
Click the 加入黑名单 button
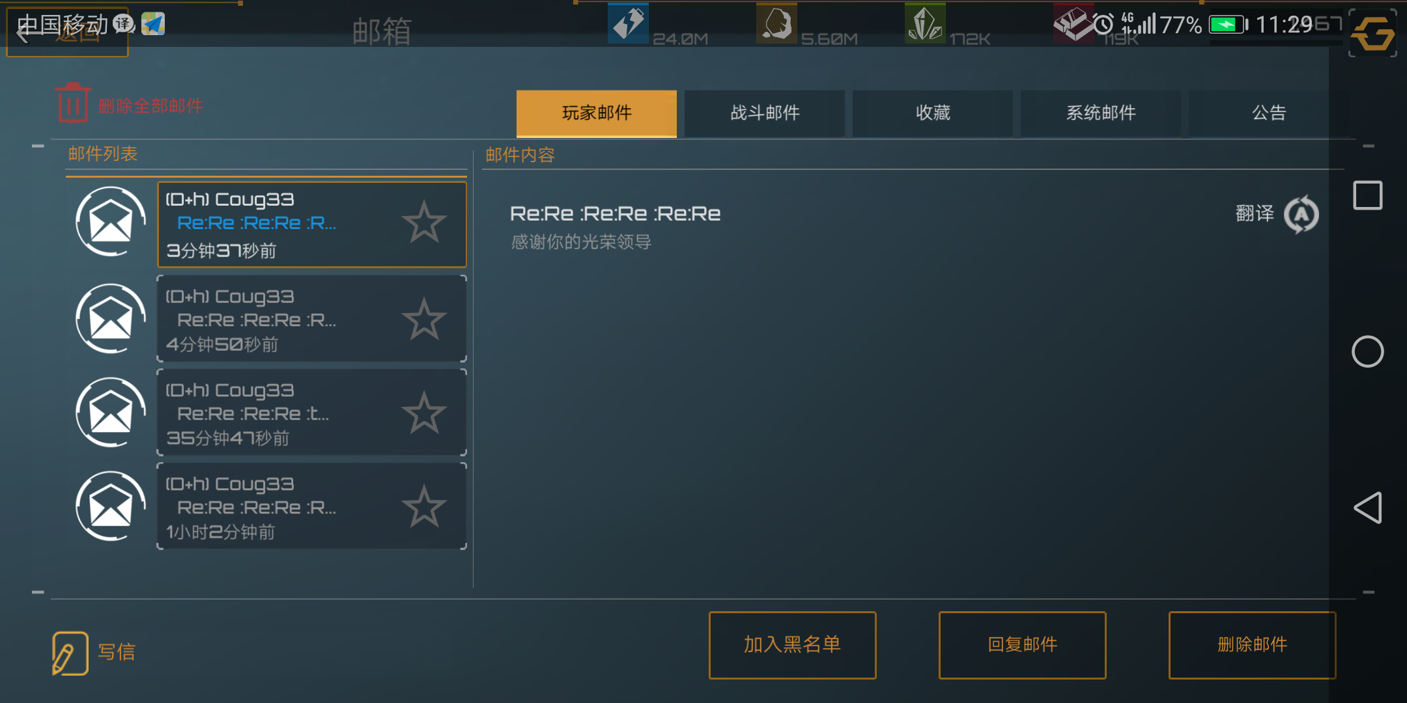pos(792,644)
